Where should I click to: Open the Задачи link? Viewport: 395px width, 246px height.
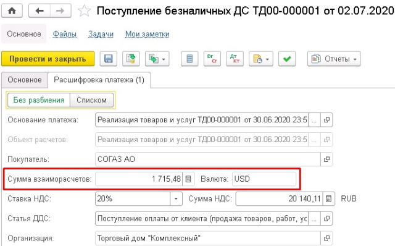click(x=101, y=34)
